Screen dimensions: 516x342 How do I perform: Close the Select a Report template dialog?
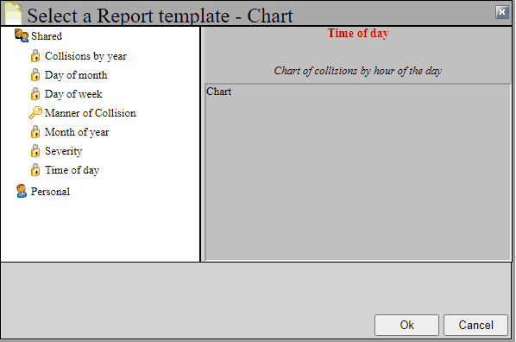(x=502, y=12)
